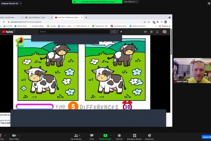
Task: Open a new Chrome tab with plus
Action: point(86,17)
